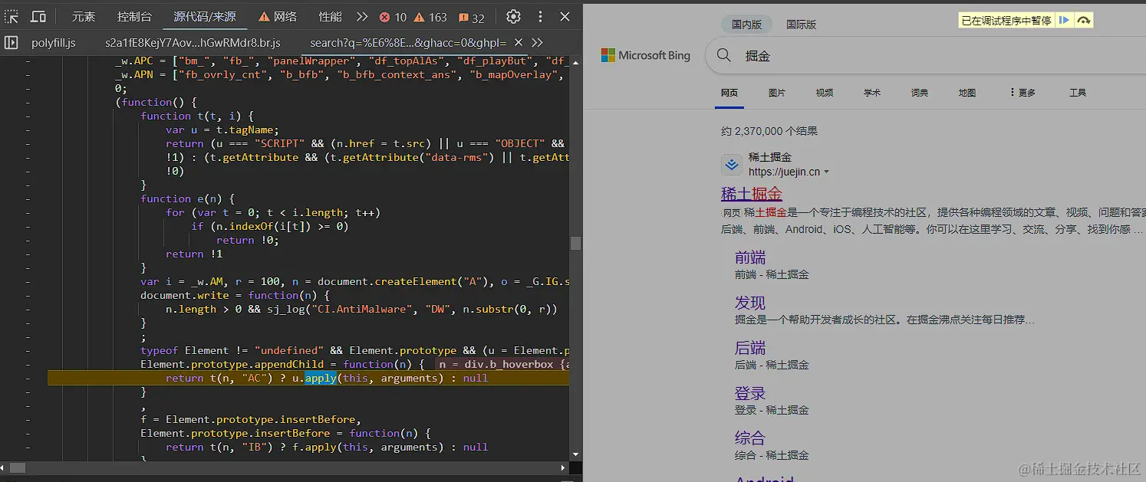Click the 已在调试程序中暂停 label
1146x482 pixels.
click(1006, 21)
